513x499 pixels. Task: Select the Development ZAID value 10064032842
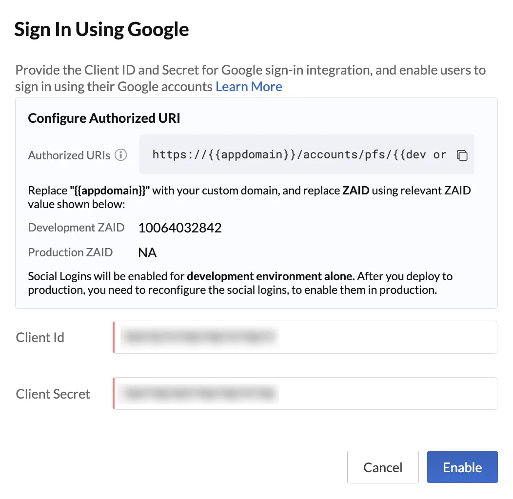point(180,228)
